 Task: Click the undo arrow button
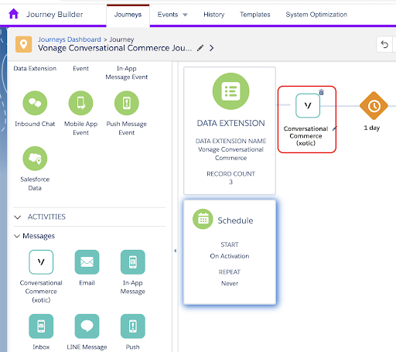point(384,45)
